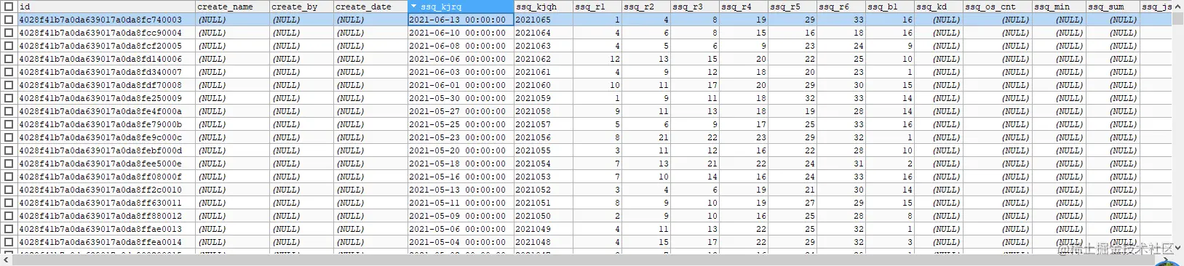Select ssq_bl value 10 in 2021062 row
This screenshot has width=1184, height=266.
(x=889, y=59)
